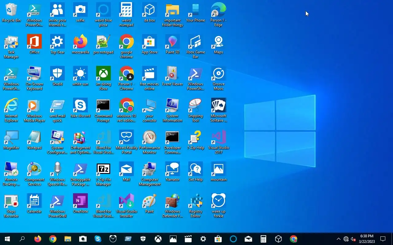
Task: Launch the 'mozzarella' Firefox shortcut on desktop
Action: pyautogui.click(x=80, y=45)
